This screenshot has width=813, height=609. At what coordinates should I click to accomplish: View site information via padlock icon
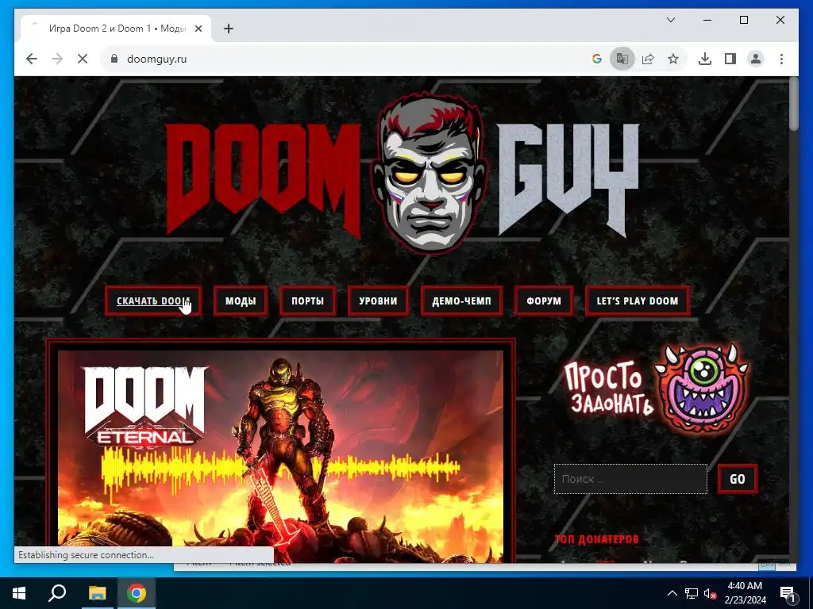114,59
